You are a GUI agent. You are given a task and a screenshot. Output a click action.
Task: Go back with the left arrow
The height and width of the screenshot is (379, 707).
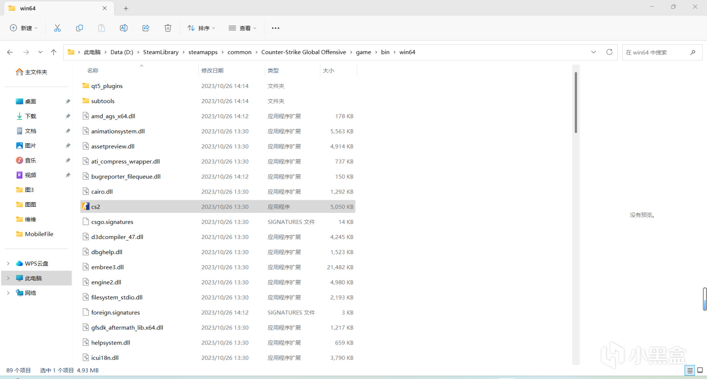[10, 52]
